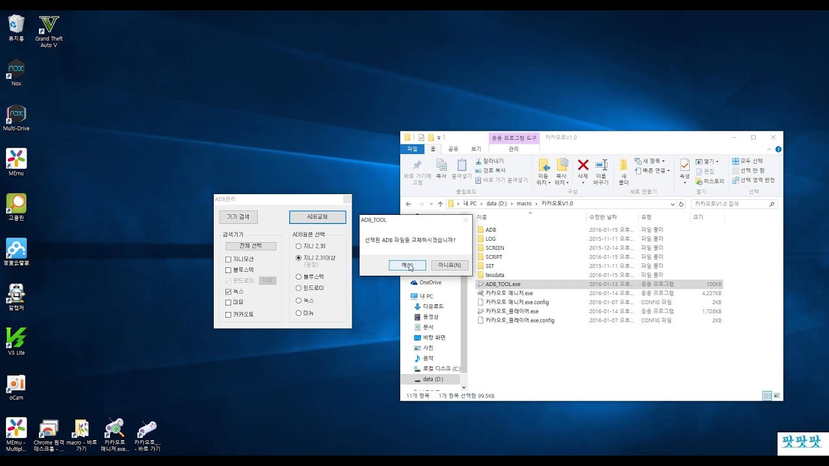Select 지니 2.31이상 radio option
The width and height of the screenshot is (829, 466).
tap(299, 258)
